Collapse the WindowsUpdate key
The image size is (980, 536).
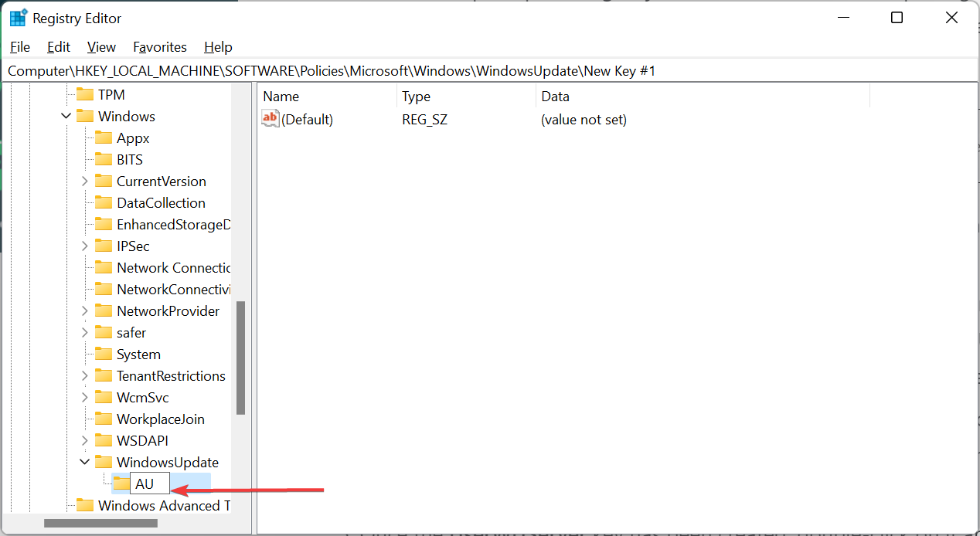tap(85, 463)
